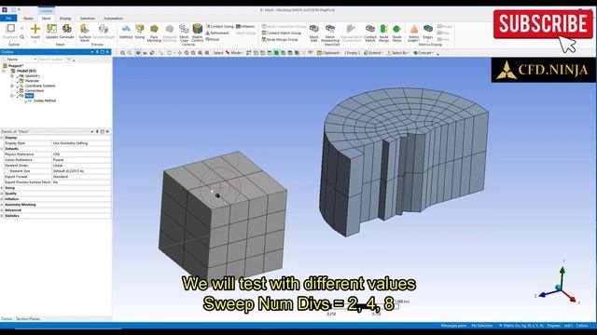Switch to the Selection ribbon tab

[x=87, y=18]
